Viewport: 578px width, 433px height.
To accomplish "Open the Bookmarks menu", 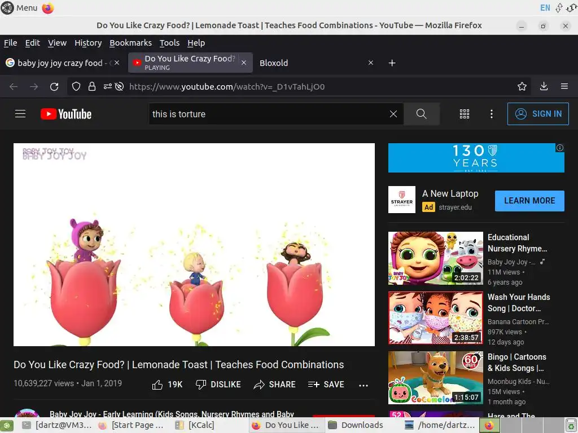I will [130, 43].
